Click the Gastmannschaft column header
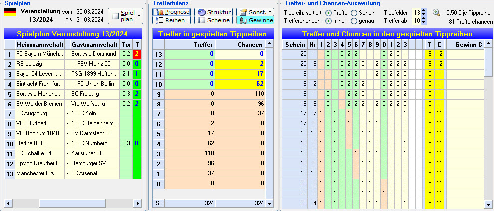 (x=95, y=44)
